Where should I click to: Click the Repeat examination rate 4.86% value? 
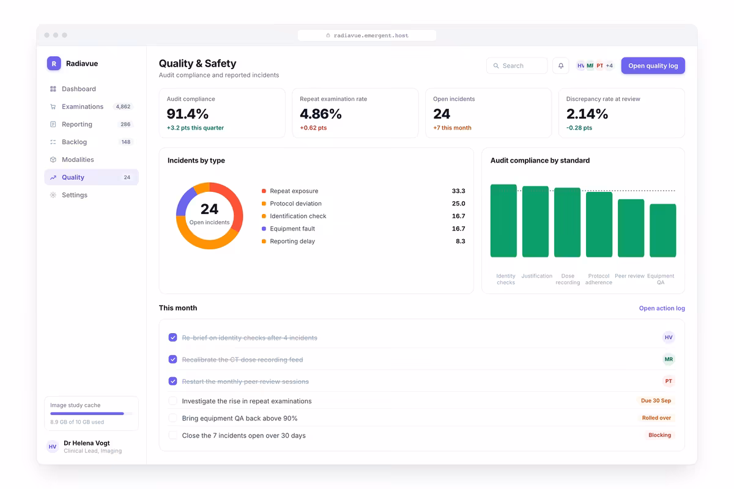point(321,114)
